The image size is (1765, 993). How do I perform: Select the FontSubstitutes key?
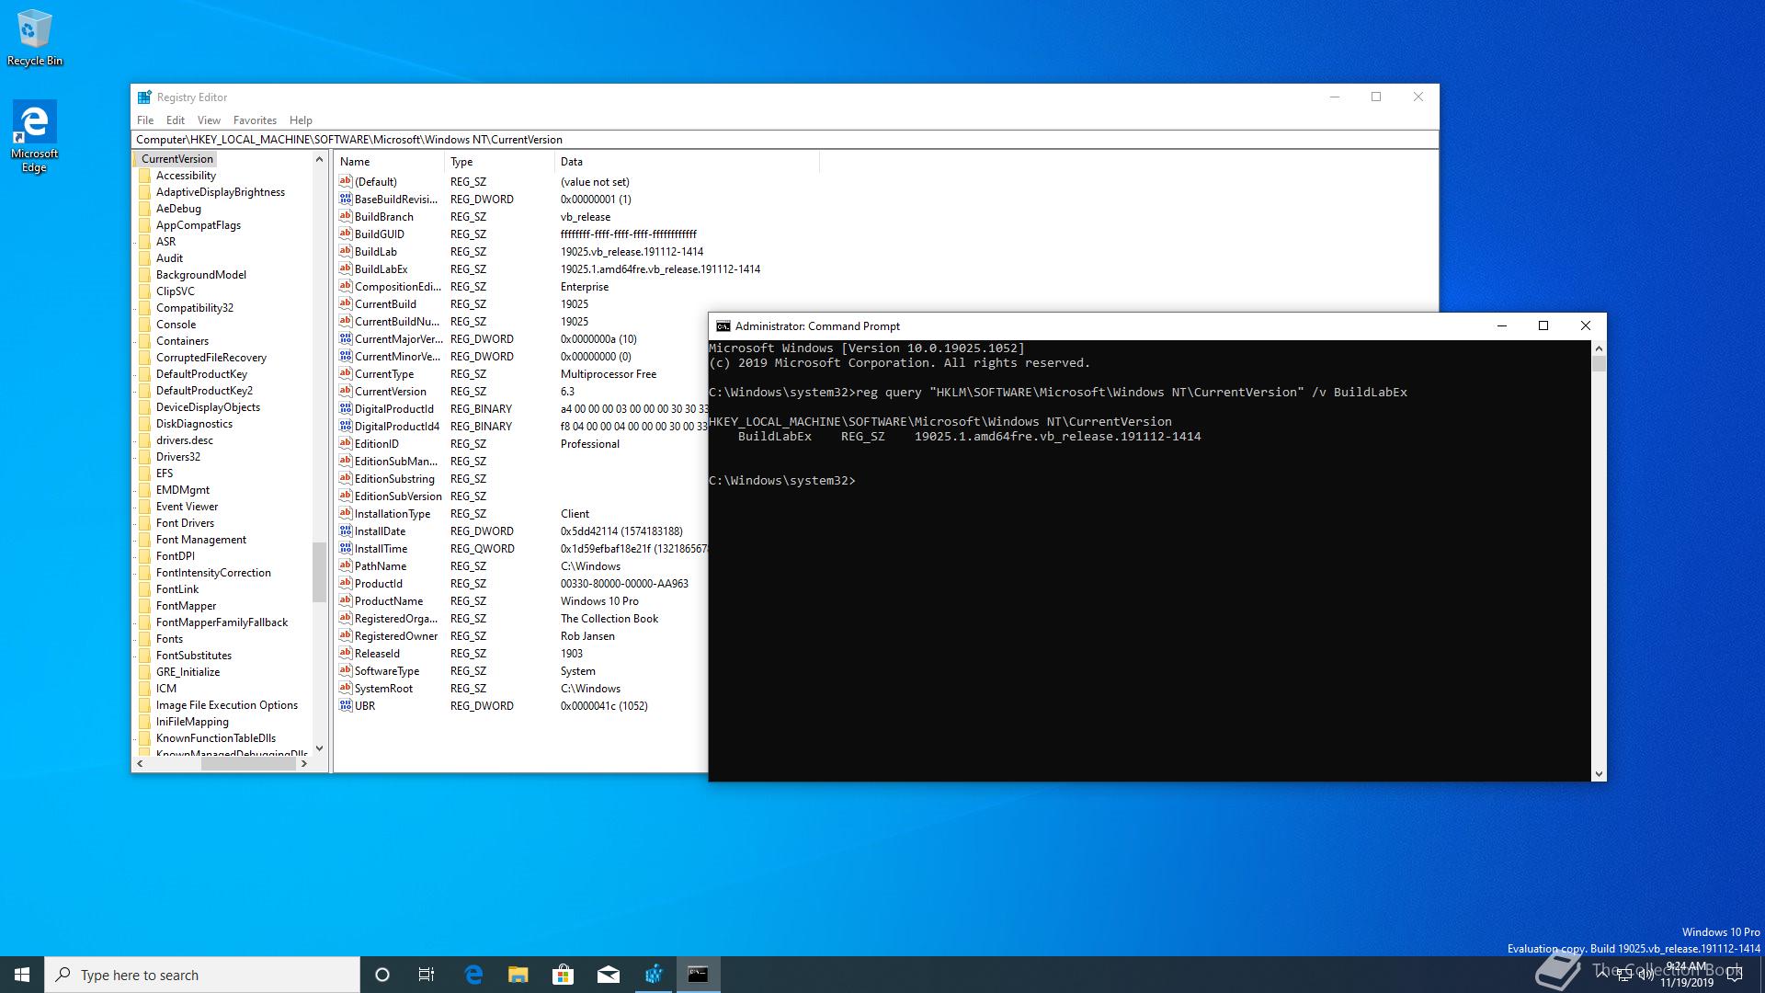tap(194, 656)
